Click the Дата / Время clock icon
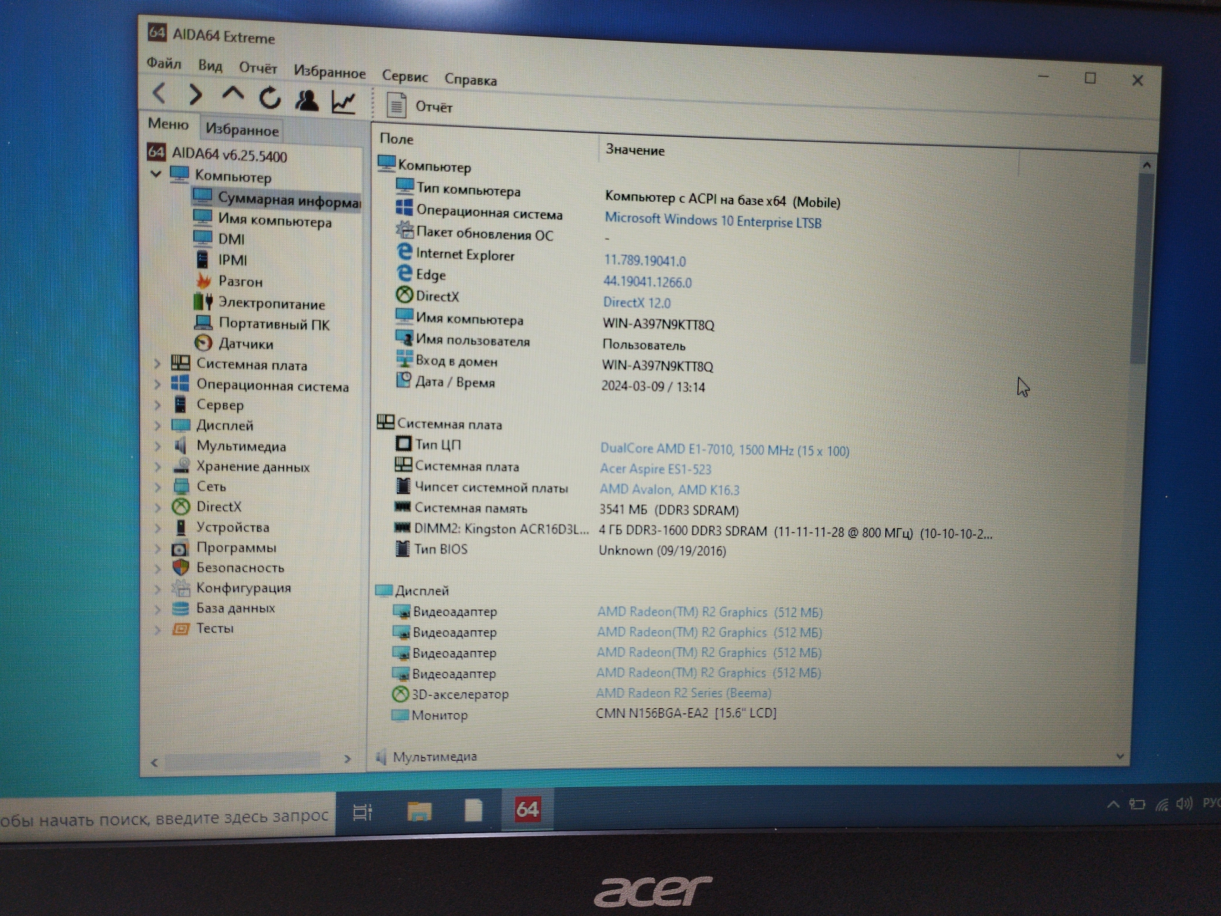The height and width of the screenshot is (916, 1221). pos(404,380)
